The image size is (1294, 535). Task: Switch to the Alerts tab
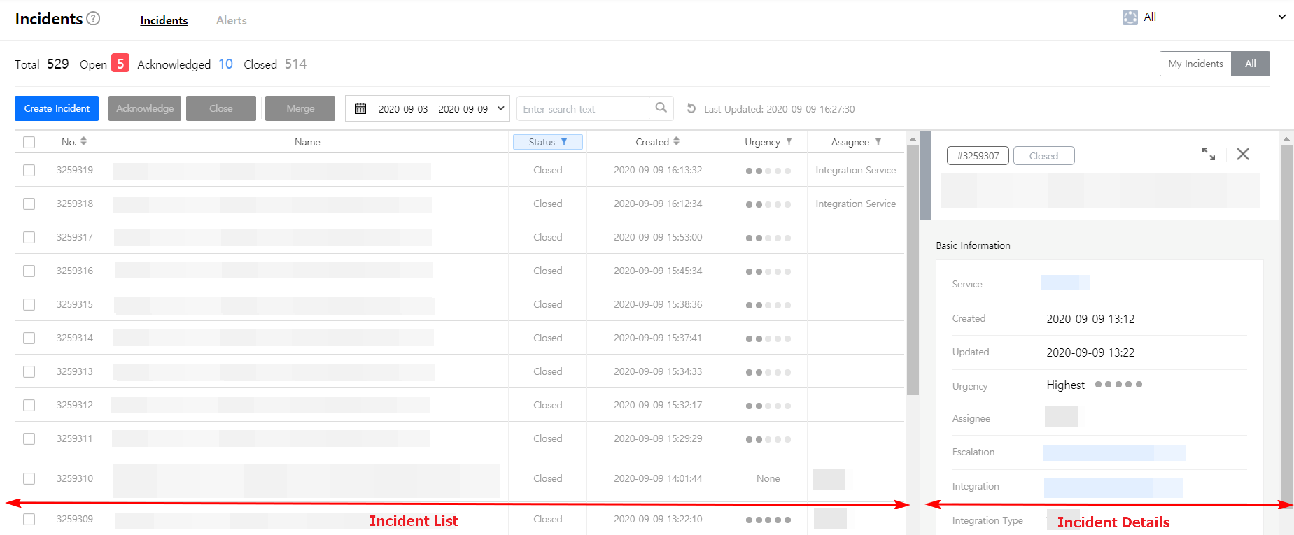coord(231,21)
